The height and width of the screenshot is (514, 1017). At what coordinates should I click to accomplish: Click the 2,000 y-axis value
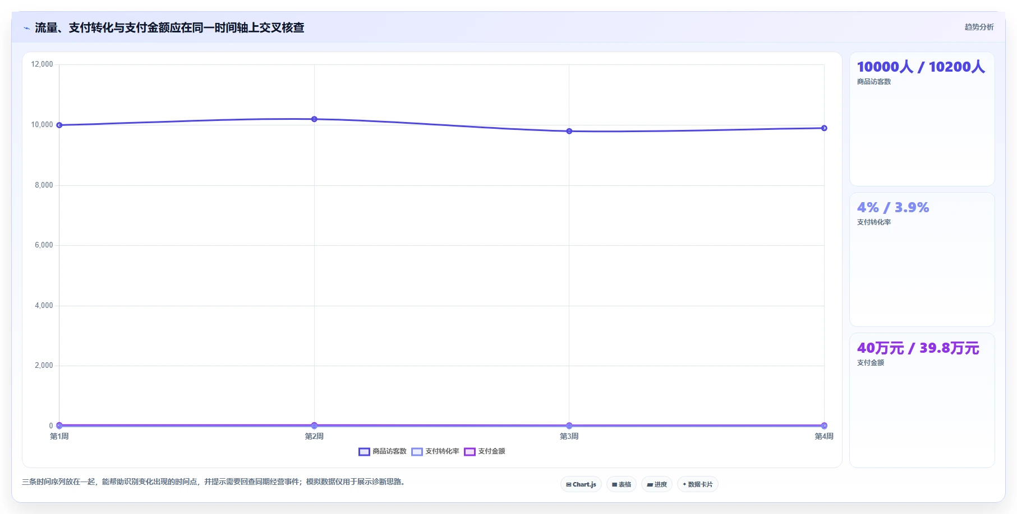point(44,366)
